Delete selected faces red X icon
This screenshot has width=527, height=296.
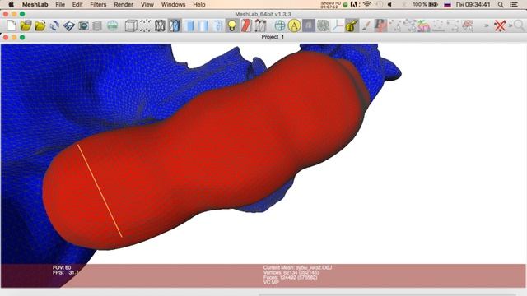click(x=500, y=25)
